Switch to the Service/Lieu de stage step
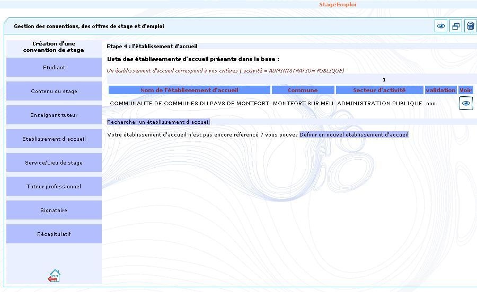The height and width of the screenshot is (292, 477). coord(54,163)
